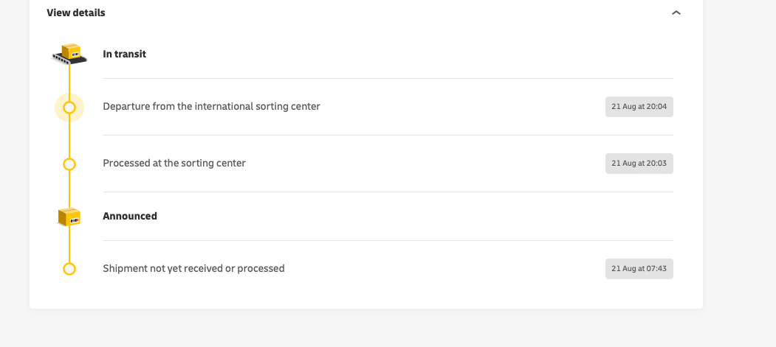776x347 pixels.
Task: Click the Announced yellow package icon
Action: 69,216
